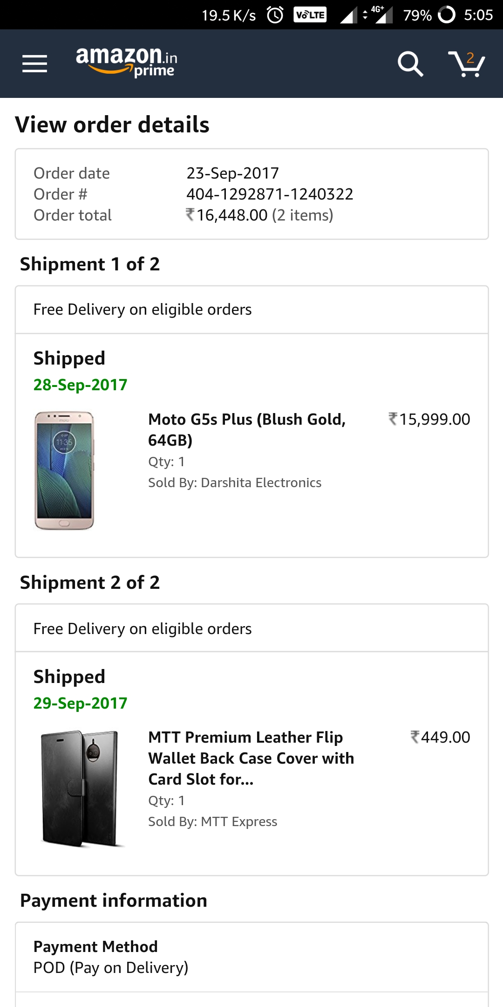The image size is (503, 1007).
Task: Tap first Free Delivery on eligible orders row
Action: [251, 310]
